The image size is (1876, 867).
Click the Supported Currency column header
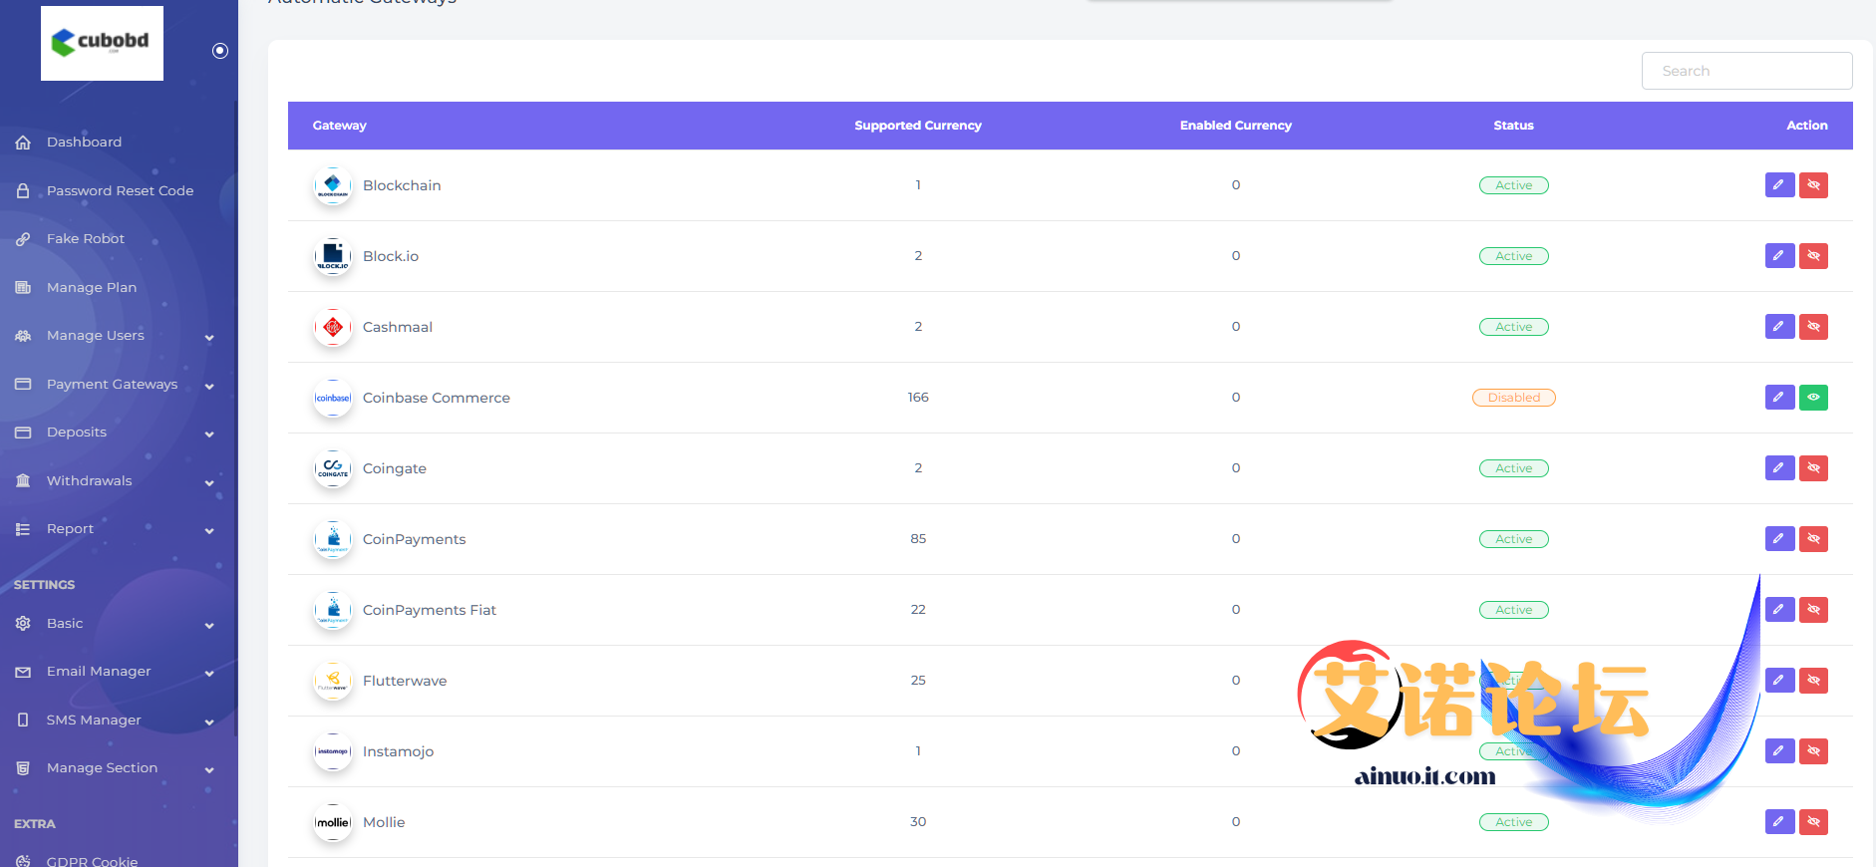click(918, 126)
